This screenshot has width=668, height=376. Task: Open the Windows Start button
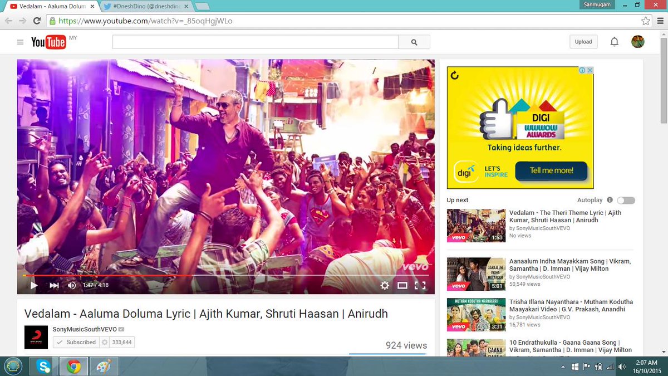[x=12, y=367]
